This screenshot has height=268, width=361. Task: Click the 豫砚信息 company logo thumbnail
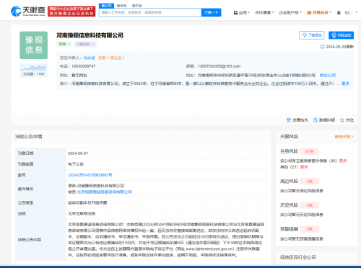click(x=34, y=45)
